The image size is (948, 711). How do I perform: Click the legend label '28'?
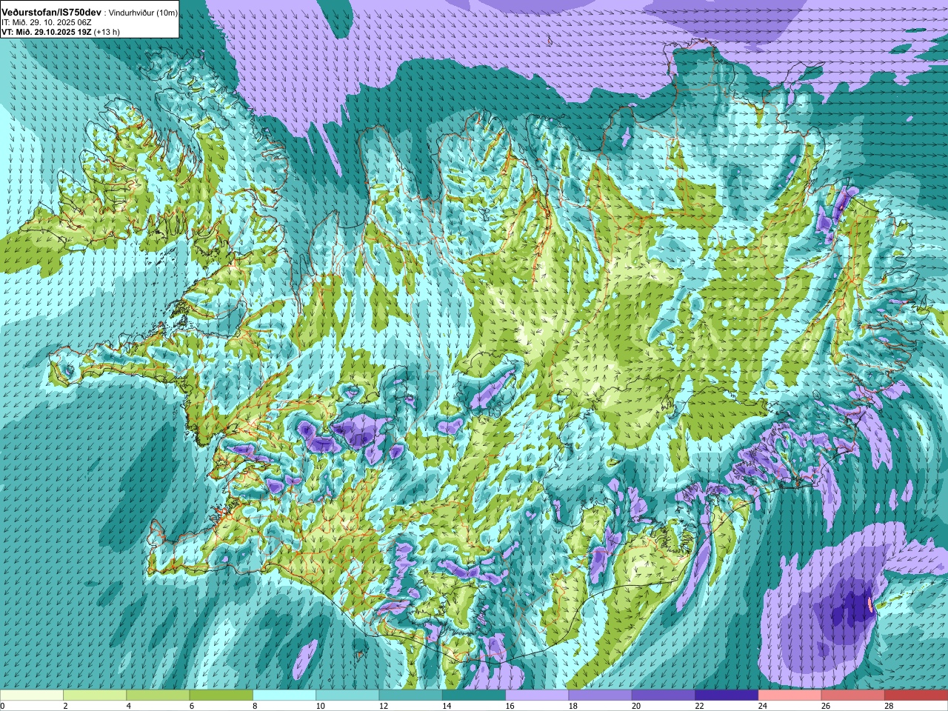[x=889, y=706]
